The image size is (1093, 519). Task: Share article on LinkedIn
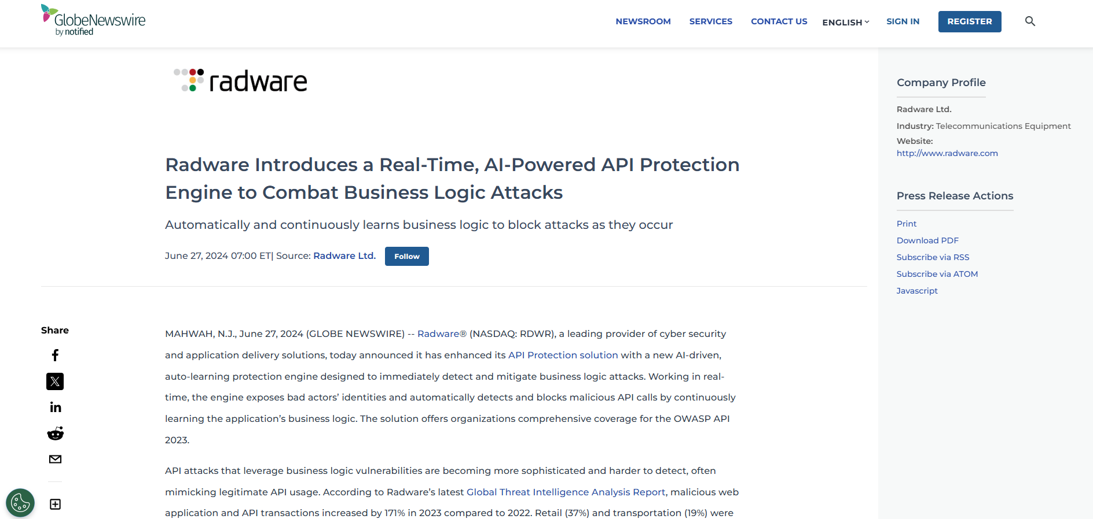coord(55,407)
